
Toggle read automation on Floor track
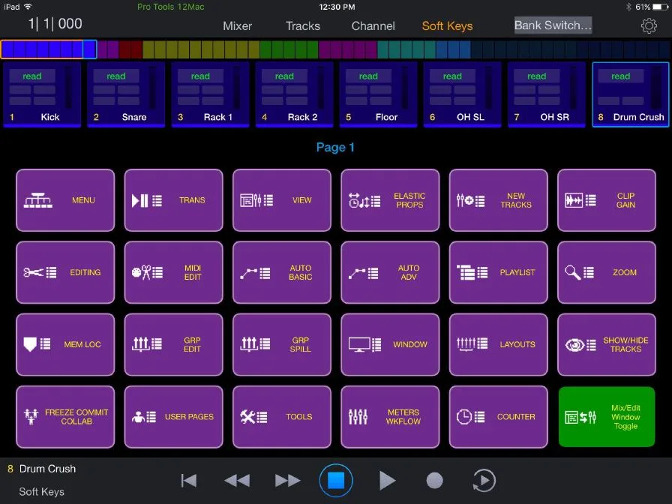click(x=368, y=76)
